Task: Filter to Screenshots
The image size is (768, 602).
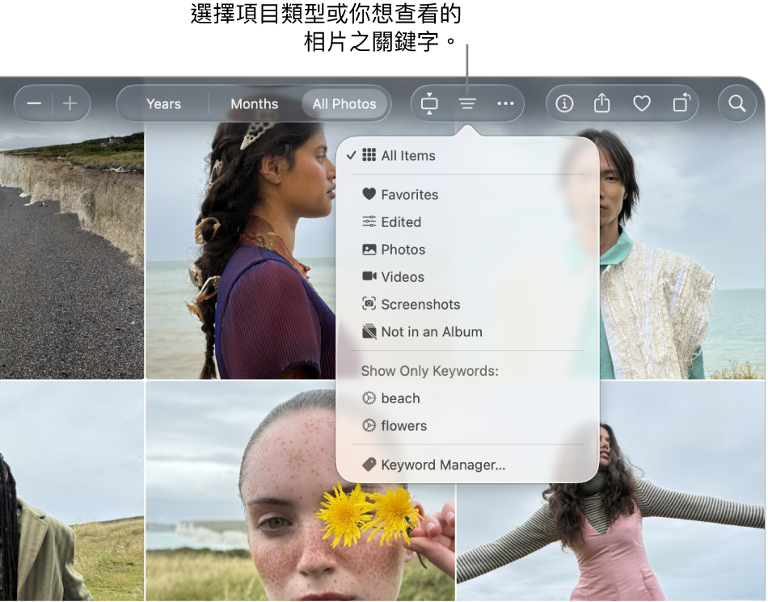Action: [467, 305]
